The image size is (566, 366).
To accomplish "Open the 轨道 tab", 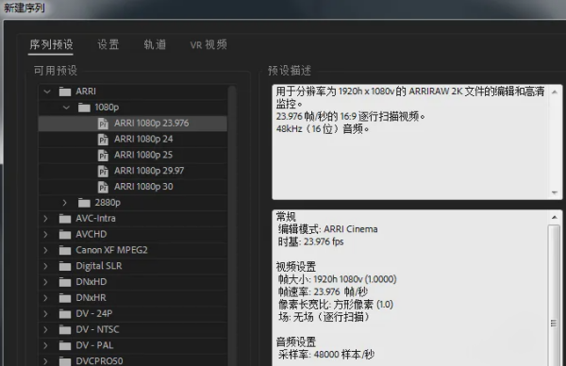I will [155, 44].
